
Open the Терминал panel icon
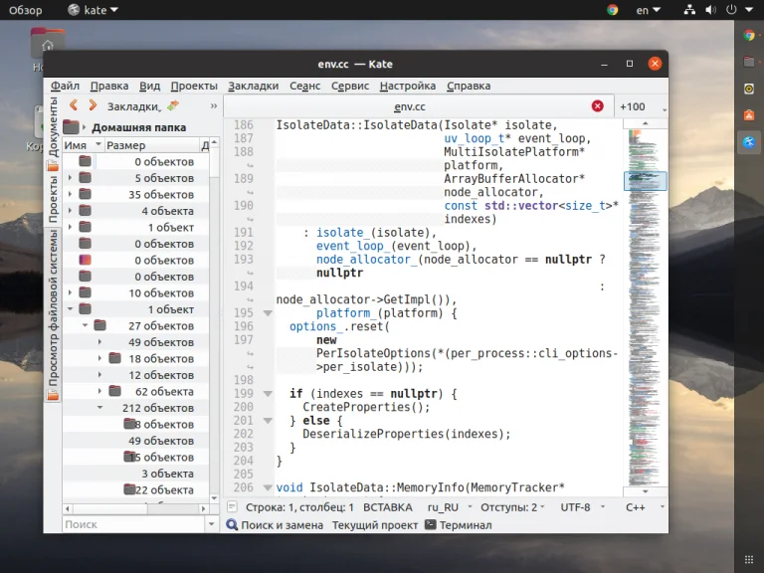click(431, 525)
